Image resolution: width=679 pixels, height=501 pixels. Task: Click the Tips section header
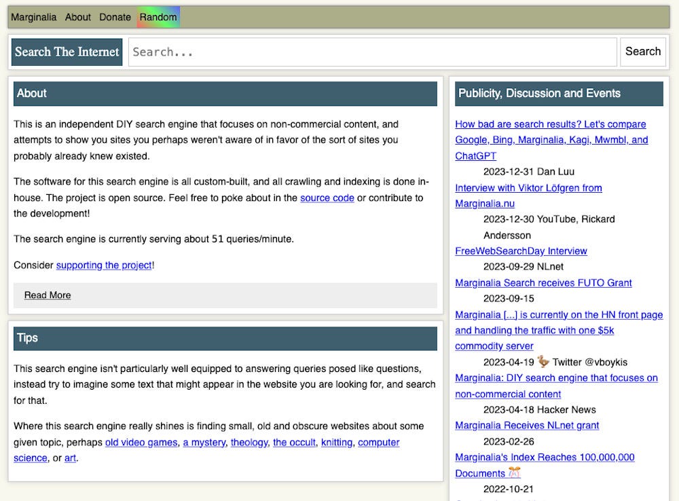(x=225, y=338)
